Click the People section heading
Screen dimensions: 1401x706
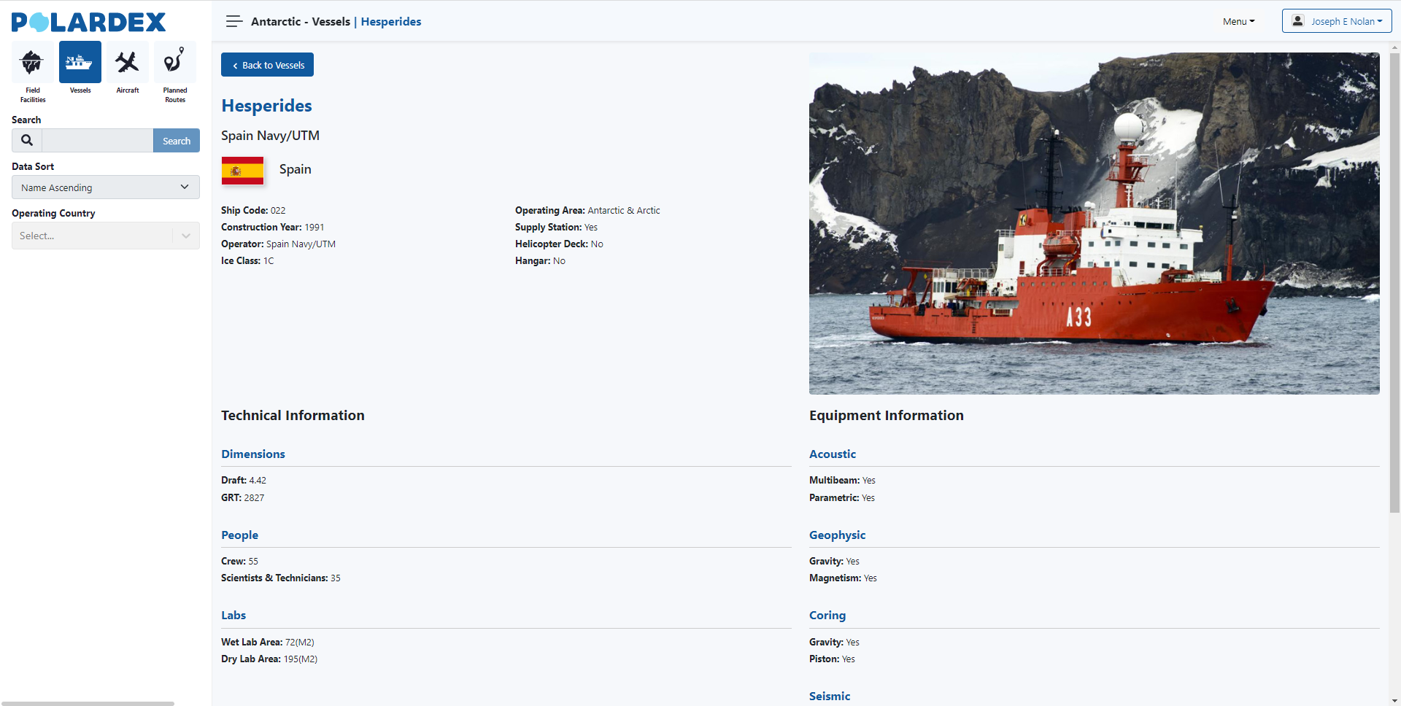pos(239,535)
